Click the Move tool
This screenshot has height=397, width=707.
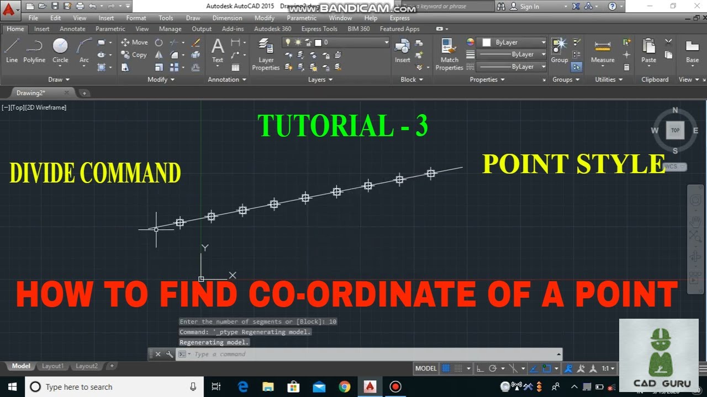click(x=134, y=42)
